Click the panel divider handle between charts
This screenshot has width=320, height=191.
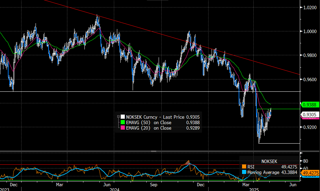[154, 151]
